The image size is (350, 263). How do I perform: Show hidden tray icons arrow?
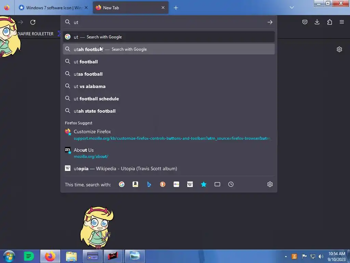[286, 256]
